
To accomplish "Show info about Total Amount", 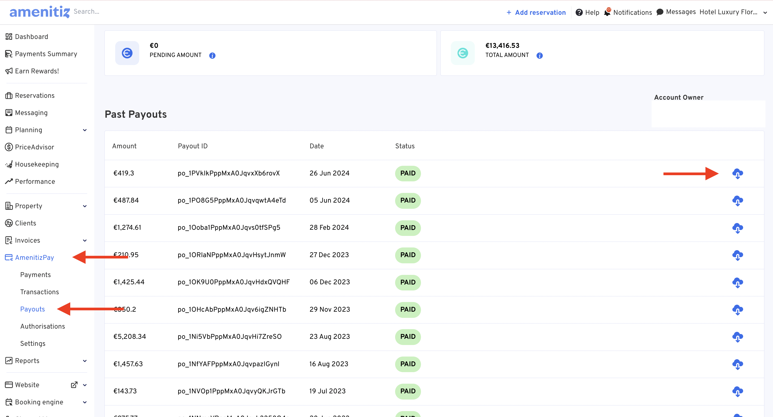I will click(539, 55).
